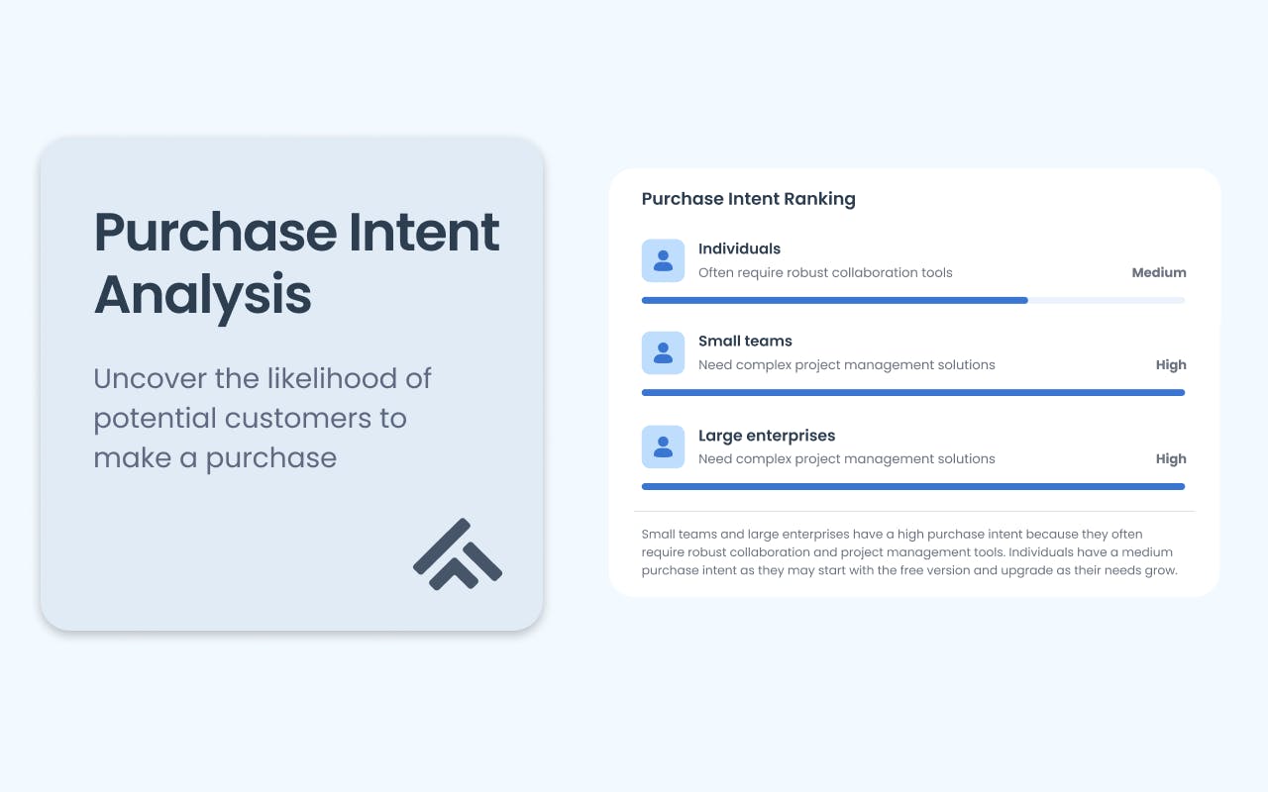Click the summary paragraph below the divider
This screenshot has height=792, width=1268.
click(x=909, y=552)
